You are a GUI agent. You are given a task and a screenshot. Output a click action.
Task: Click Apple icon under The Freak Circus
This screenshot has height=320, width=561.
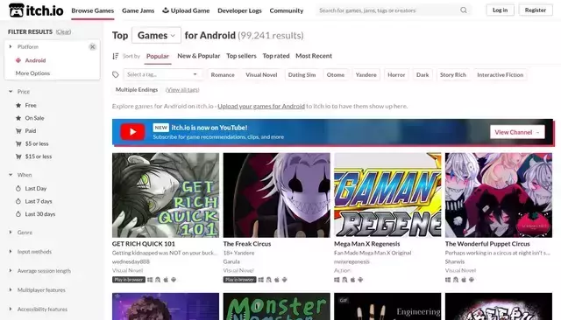click(277, 280)
